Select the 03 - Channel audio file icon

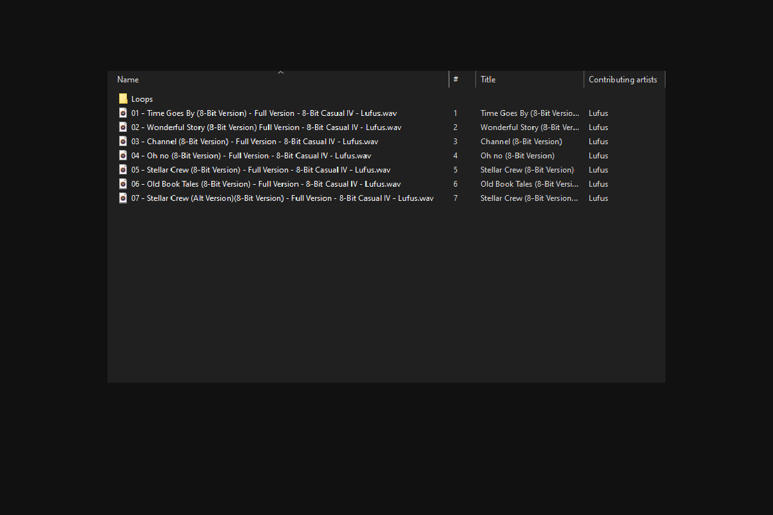point(123,141)
